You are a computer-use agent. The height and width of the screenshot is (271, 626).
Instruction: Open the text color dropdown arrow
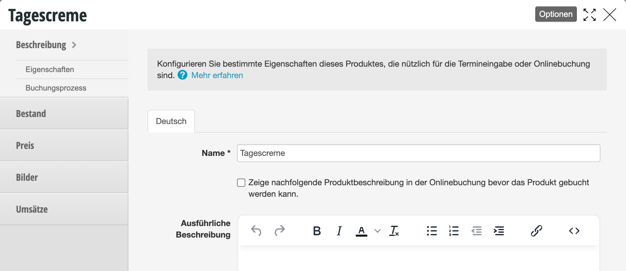[378, 231]
